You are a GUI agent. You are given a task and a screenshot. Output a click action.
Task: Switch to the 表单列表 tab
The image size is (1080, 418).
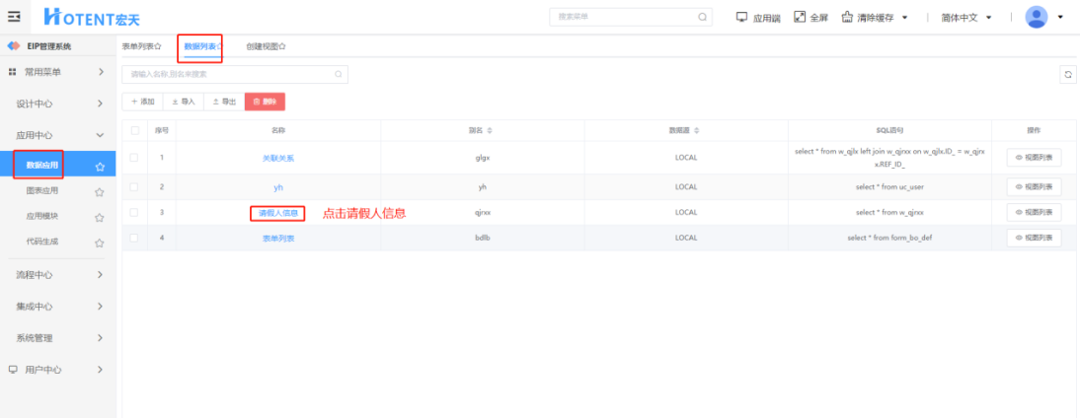(x=138, y=46)
